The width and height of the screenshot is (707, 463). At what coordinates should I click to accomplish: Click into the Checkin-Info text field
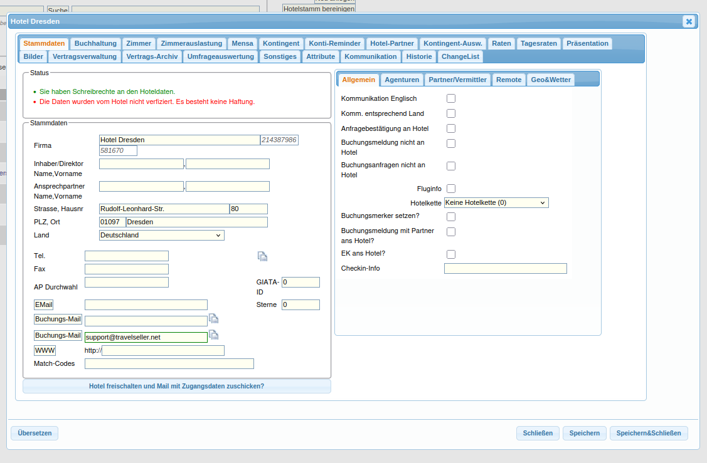click(x=505, y=269)
